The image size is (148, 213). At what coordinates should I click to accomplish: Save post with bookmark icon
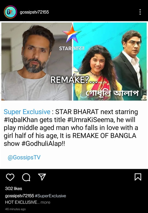point(138,177)
